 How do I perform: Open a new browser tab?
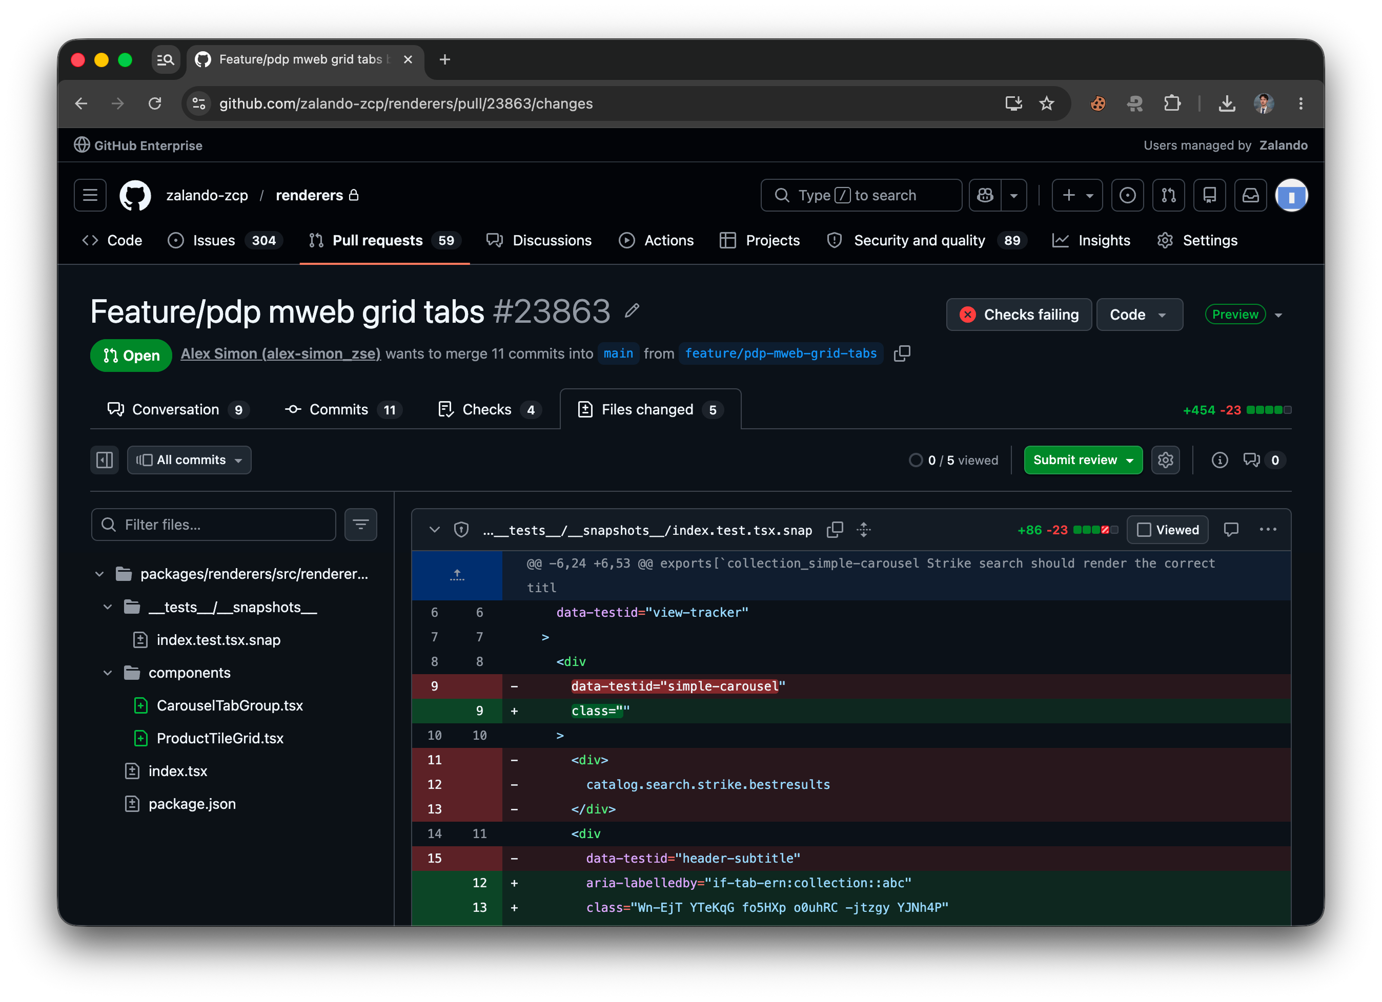(x=445, y=60)
